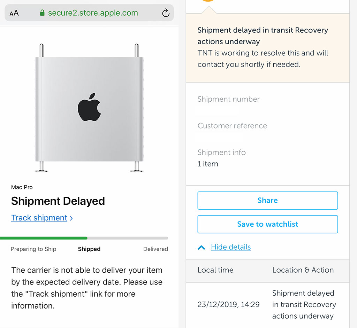This screenshot has width=357, height=328.
Task: Click the Mac Pro product image
Action: [89, 108]
